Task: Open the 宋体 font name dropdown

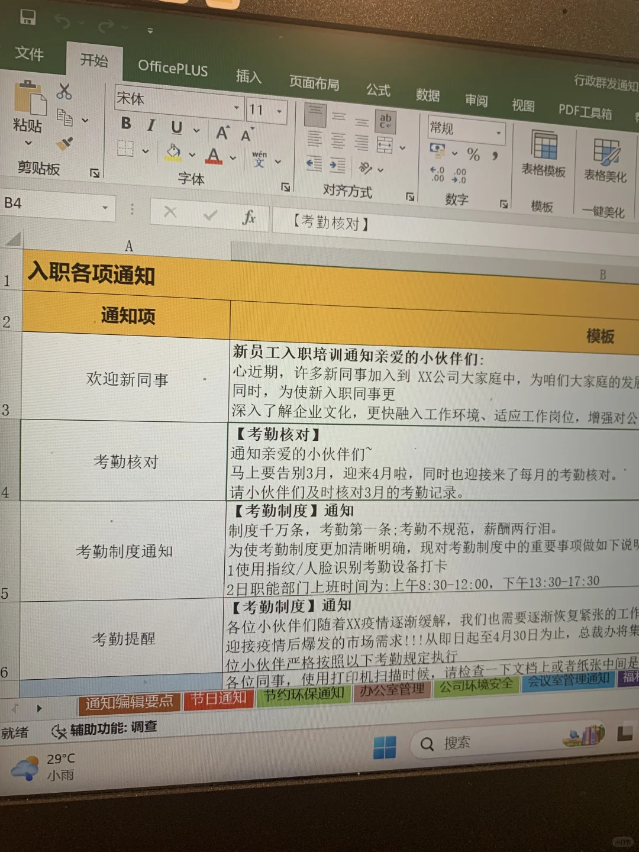Action: [236, 107]
